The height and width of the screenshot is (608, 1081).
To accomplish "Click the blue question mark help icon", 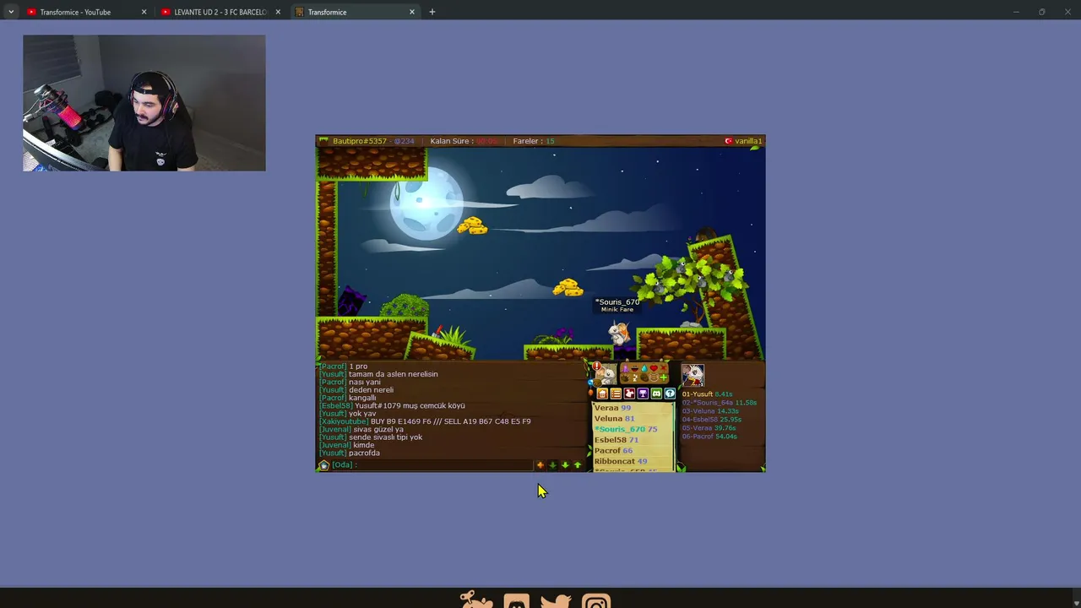I will pos(670,394).
